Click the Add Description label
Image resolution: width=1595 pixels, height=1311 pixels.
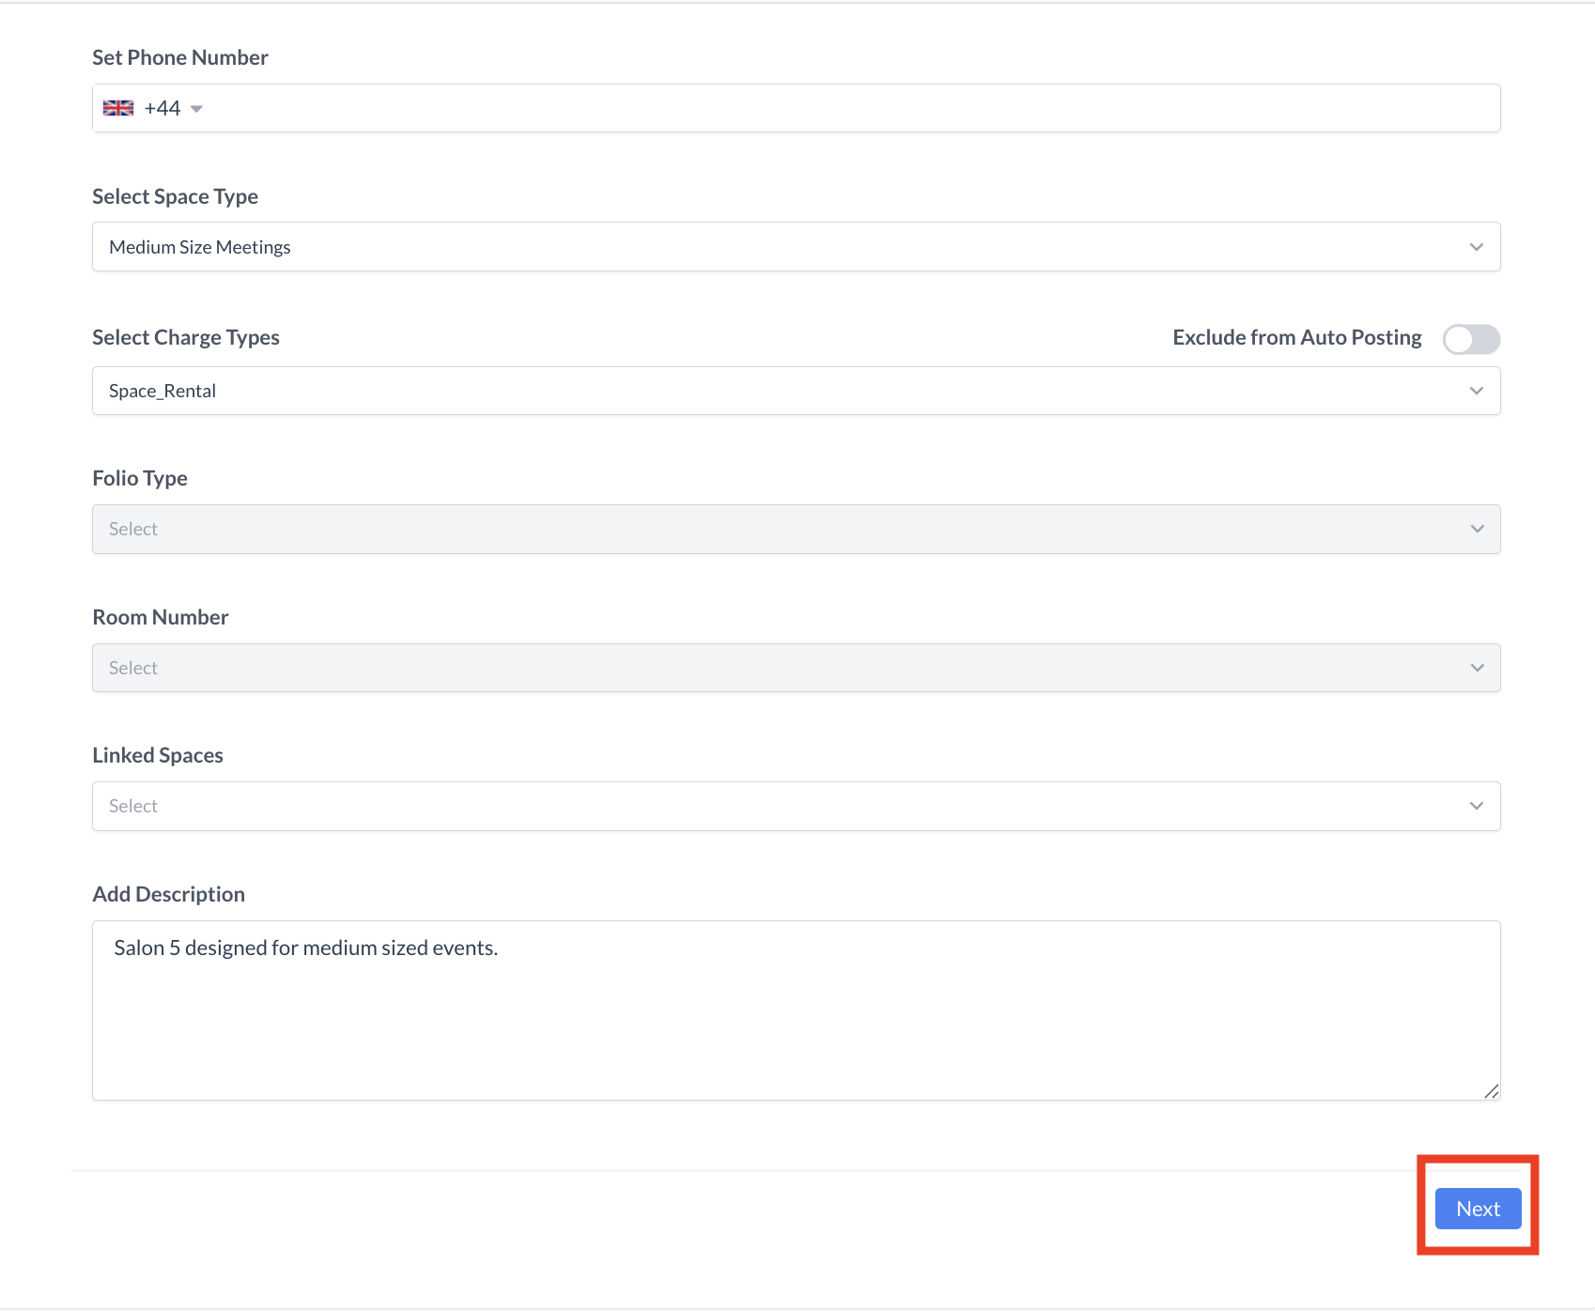point(168,894)
